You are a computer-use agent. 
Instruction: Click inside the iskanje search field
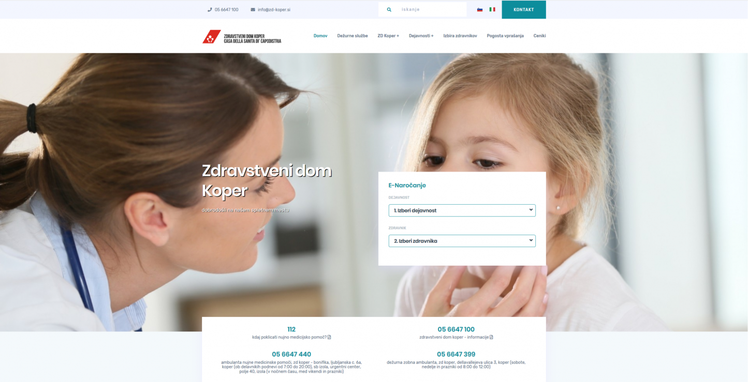tap(432, 9)
